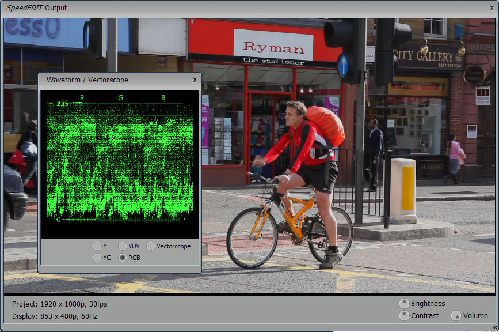Image resolution: width=499 pixels, height=332 pixels.
Task: Click the Waveform / Vectorscope title bar
Action: 115,80
